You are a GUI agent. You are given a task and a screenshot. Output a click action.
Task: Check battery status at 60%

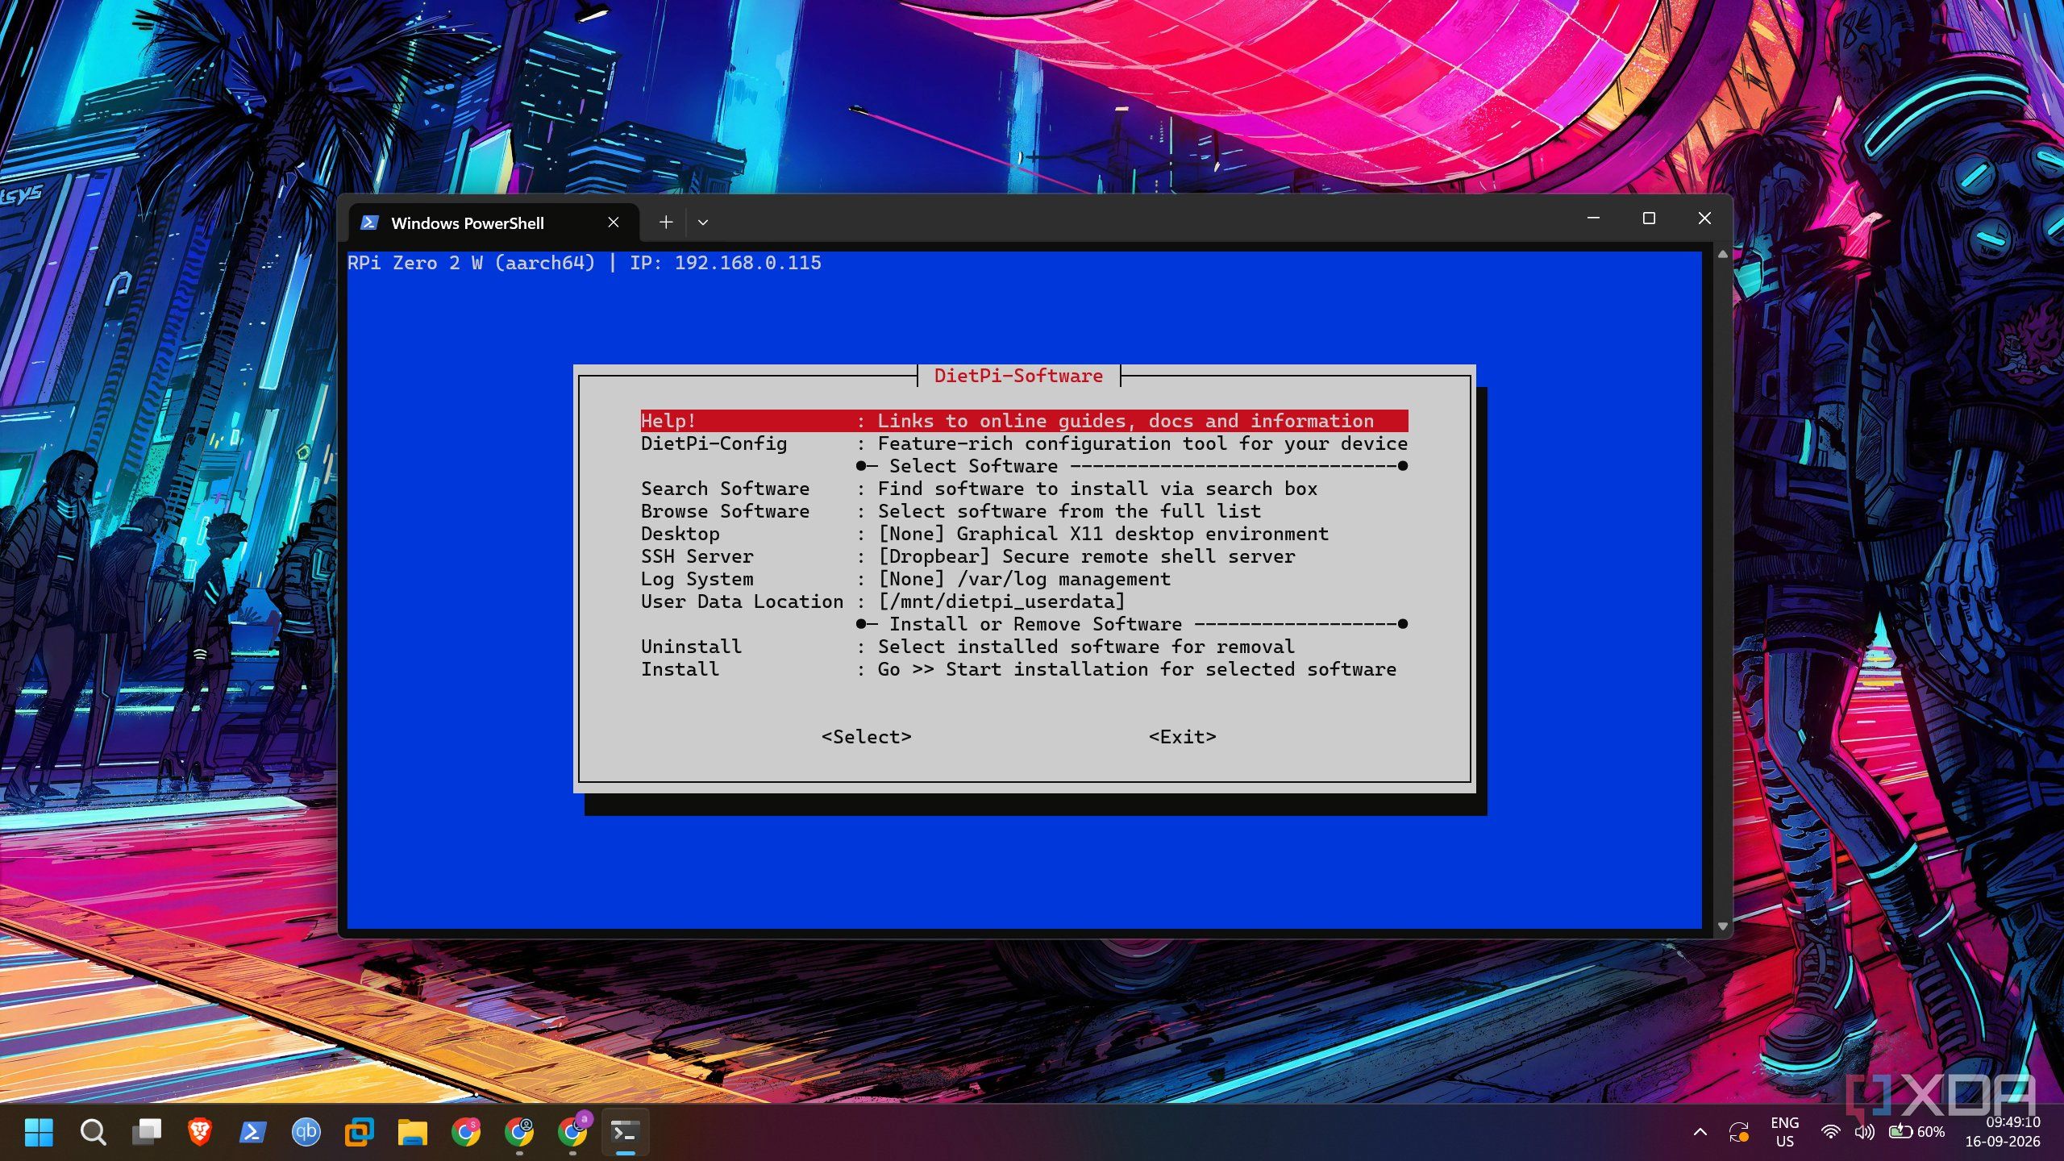click(1917, 1132)
